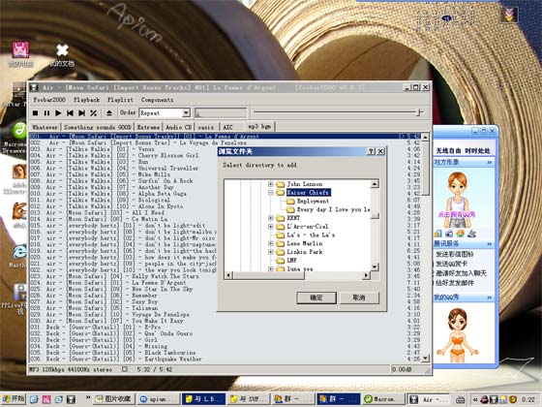
Task: Select track 004 Cherry Blossom Girl
Action: pyautogui.click(x=225, y=155)
